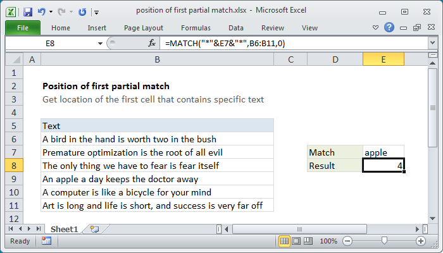443x253 pixels.
Task: Select cell 'A bird in the hand' row
Action: [x=157, y=139]
